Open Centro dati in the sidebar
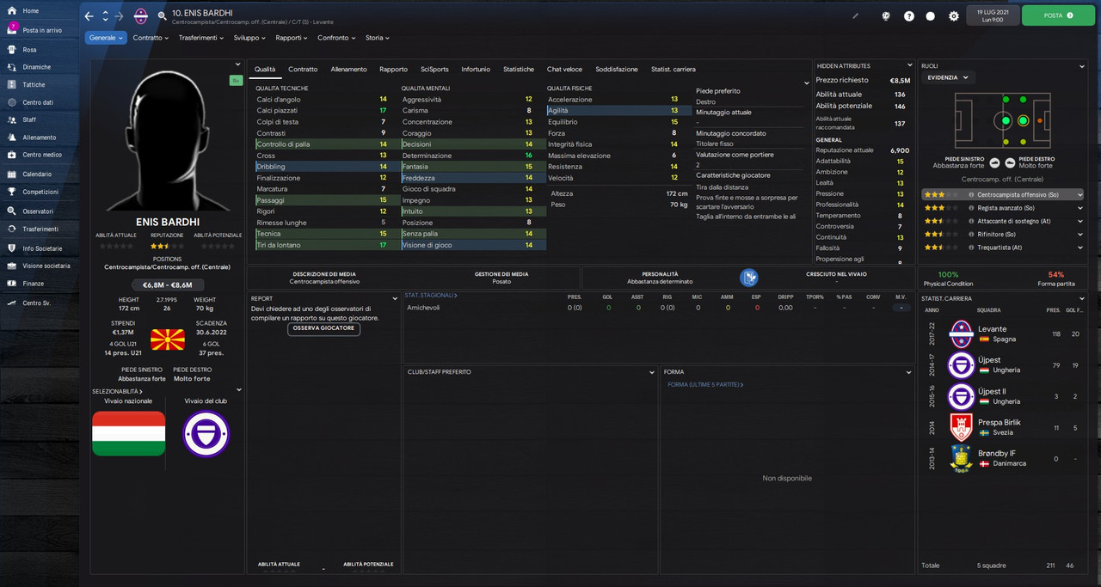Viewport: 1101px width, 587px height. pos(37,102)
